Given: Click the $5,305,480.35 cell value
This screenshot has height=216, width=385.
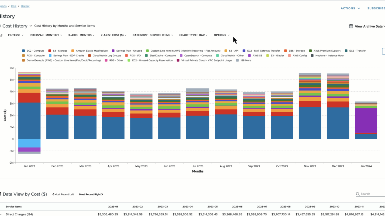Looking at the screenshot, I should click(x=108, y=214).
